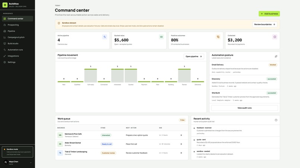Click the BuildStax logo icon
This screenshot has width=300, height=168.
pyautogui.click(x=5, y=5)
